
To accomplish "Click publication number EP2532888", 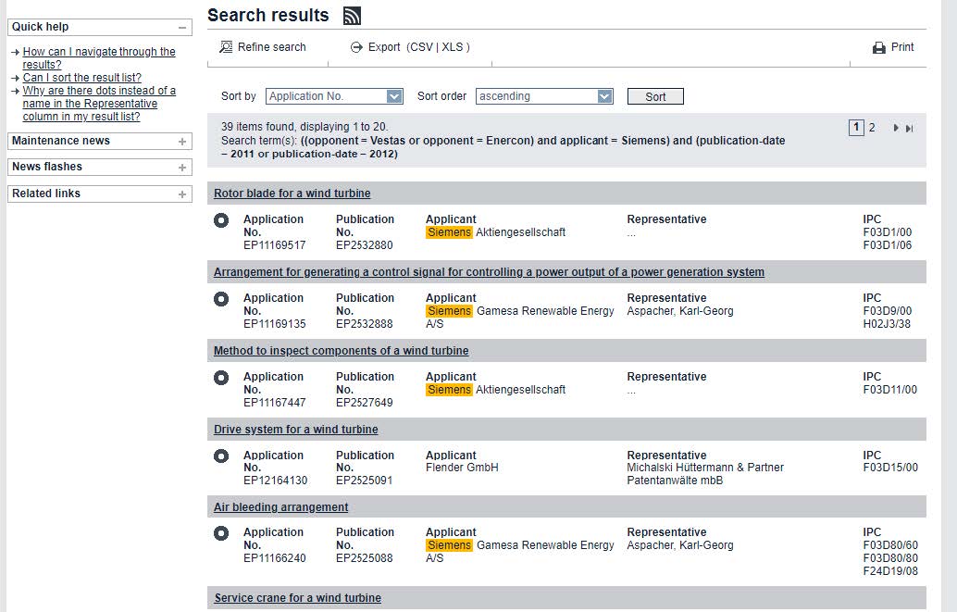I will point(365,324).
